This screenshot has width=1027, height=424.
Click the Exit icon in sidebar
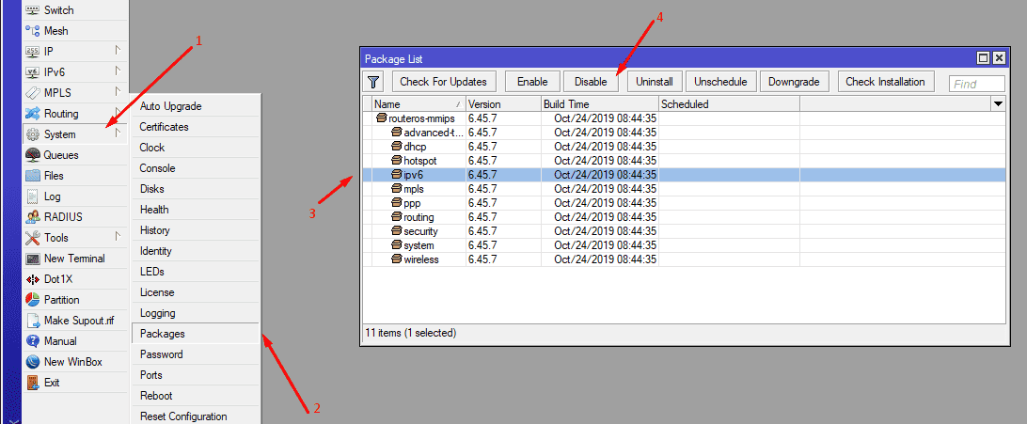33,383
